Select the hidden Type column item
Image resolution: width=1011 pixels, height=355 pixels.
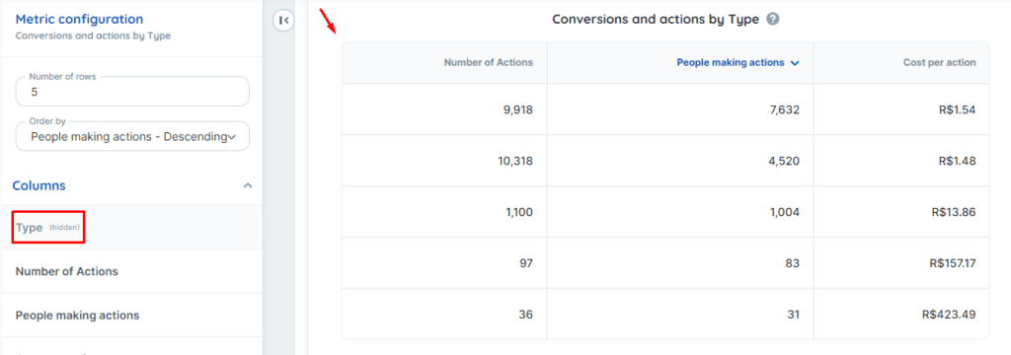coord(132,228)
